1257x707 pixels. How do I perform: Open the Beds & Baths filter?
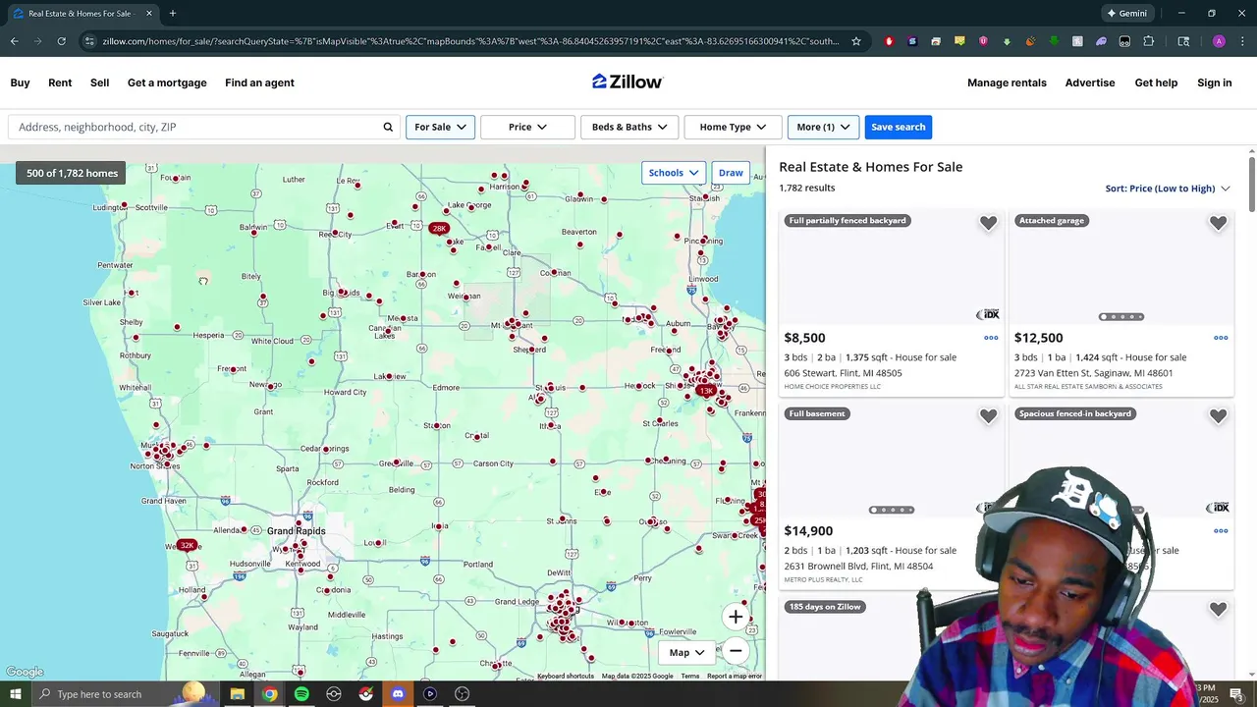[629, 127]
